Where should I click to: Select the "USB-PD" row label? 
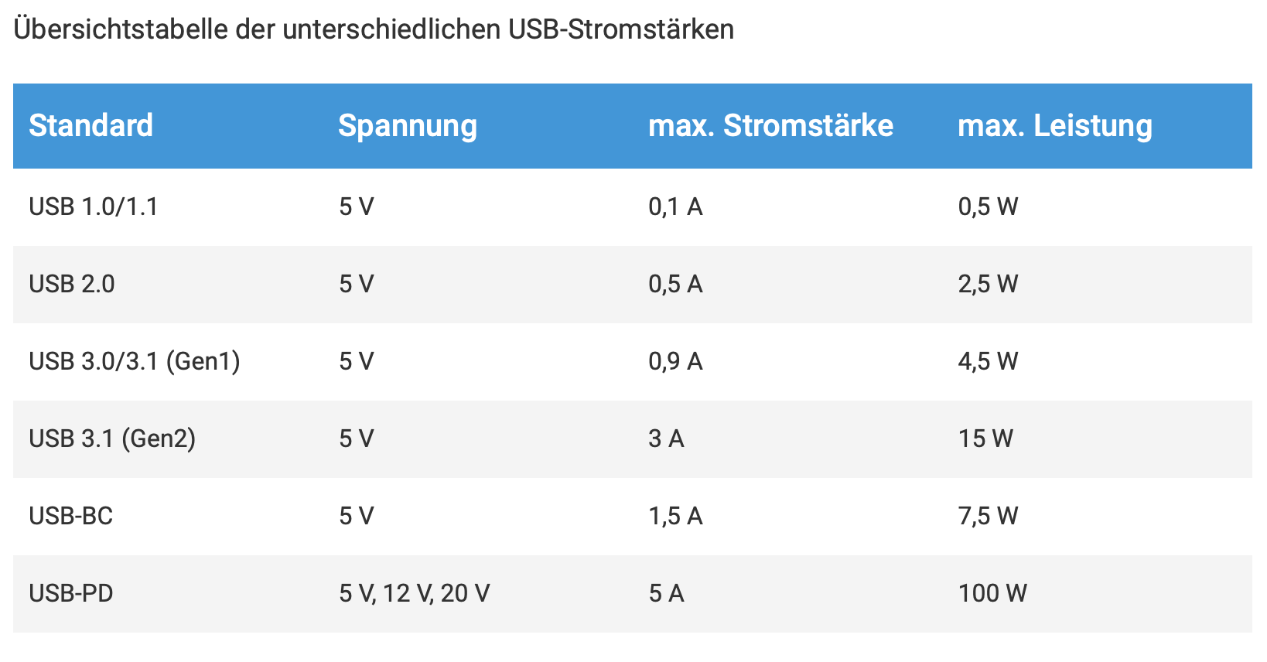(x=71, y=594)
